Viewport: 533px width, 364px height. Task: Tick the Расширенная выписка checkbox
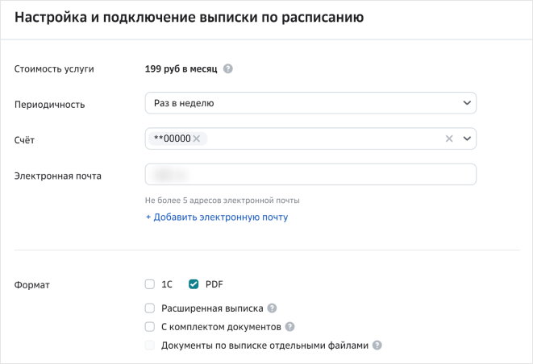(149, 308)
